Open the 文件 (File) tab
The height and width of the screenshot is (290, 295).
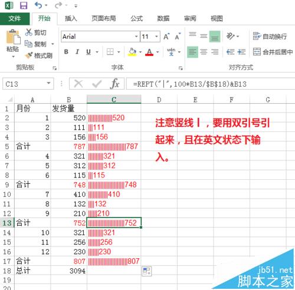[x=15, y=19]
